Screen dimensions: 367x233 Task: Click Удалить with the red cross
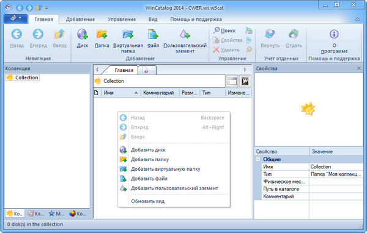226,50
